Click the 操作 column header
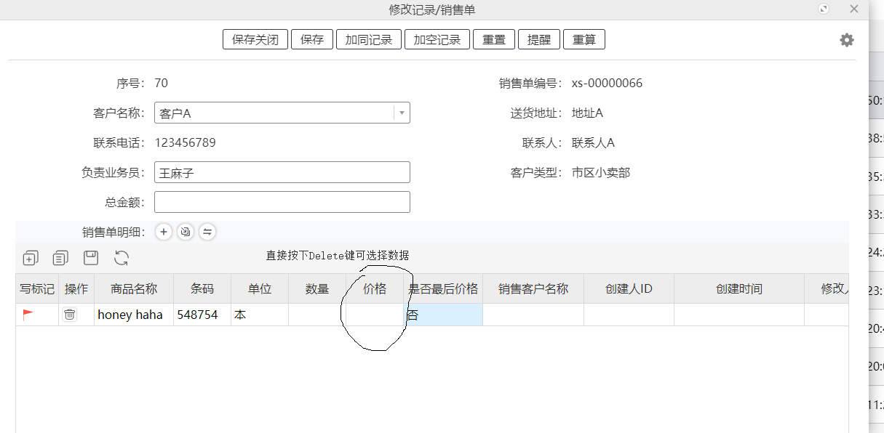This screenshot has width=884, height=433. pos(76,288)
